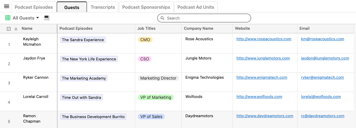Click the lock icon in header
Screen dimensions: 356x128
click(x=16, y=29)
